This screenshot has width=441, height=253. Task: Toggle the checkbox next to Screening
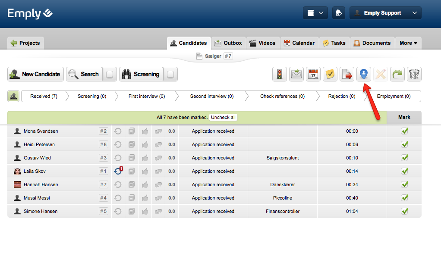click(170, 74)
